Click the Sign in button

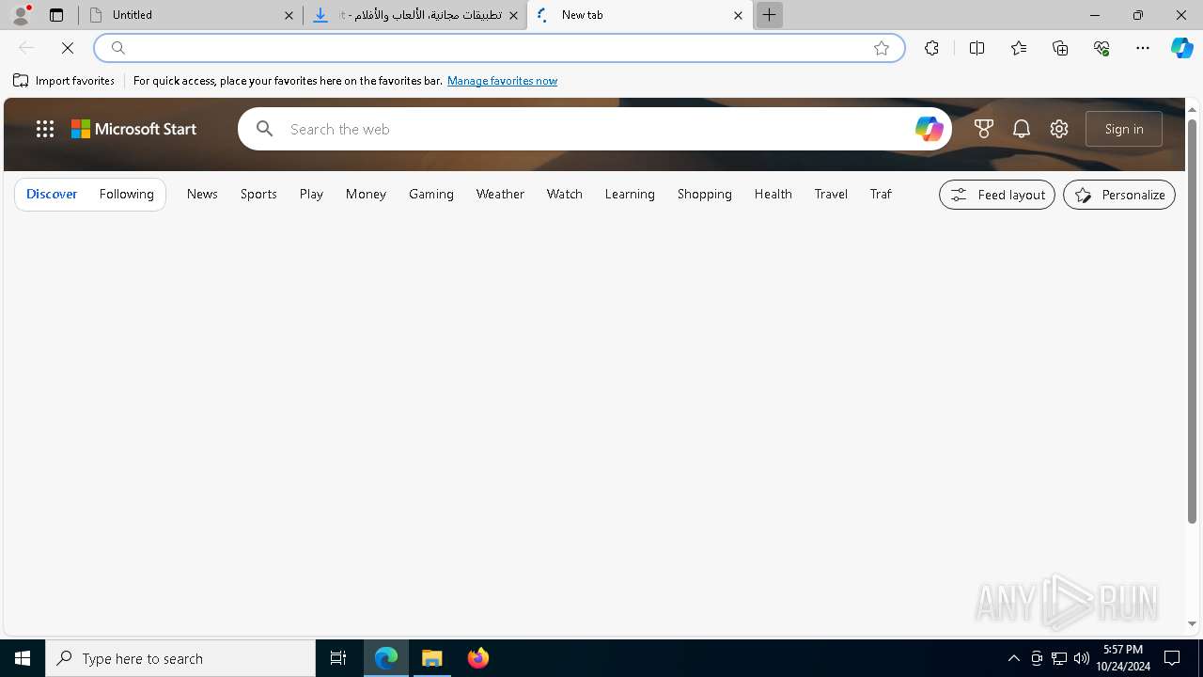click(1124, 129)
